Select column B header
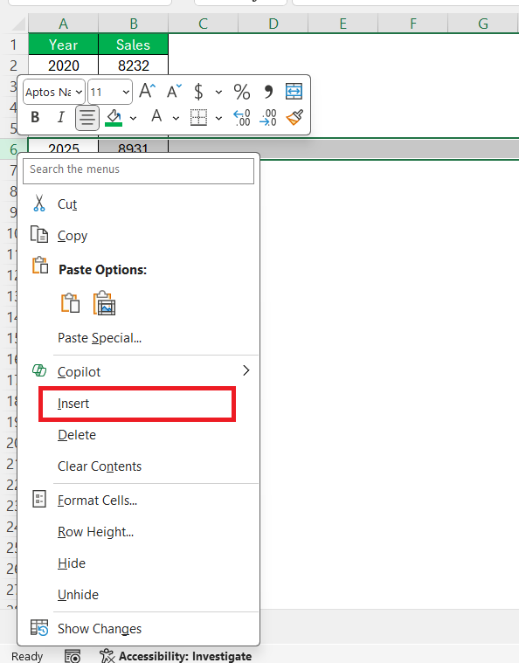Screen dimensions: 519x663 point(133,24)
